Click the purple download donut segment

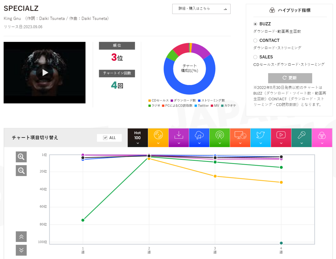201,51
